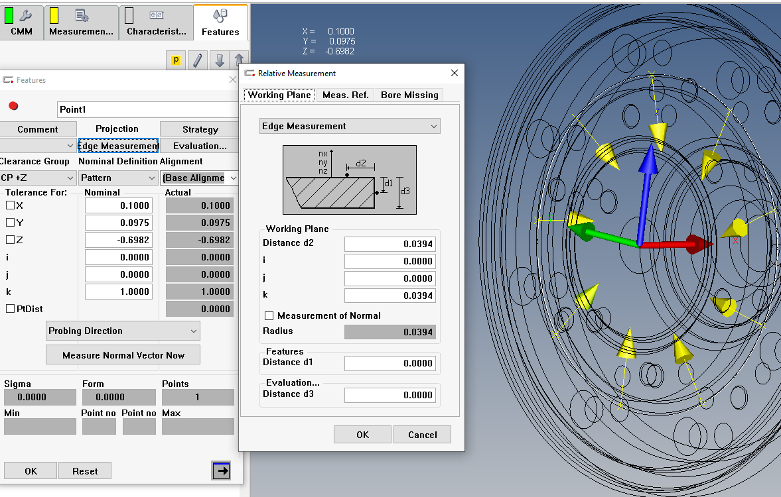Open the CMM wrench tab
The width and height of the screenshot is (781, 497).
22,23
